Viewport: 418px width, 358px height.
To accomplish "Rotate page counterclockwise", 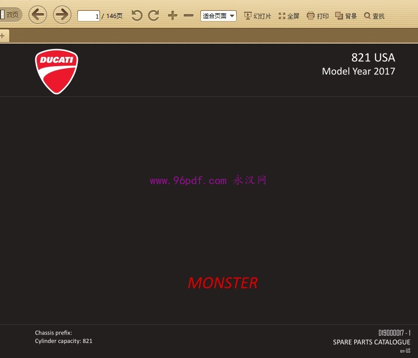I will 137,16.
